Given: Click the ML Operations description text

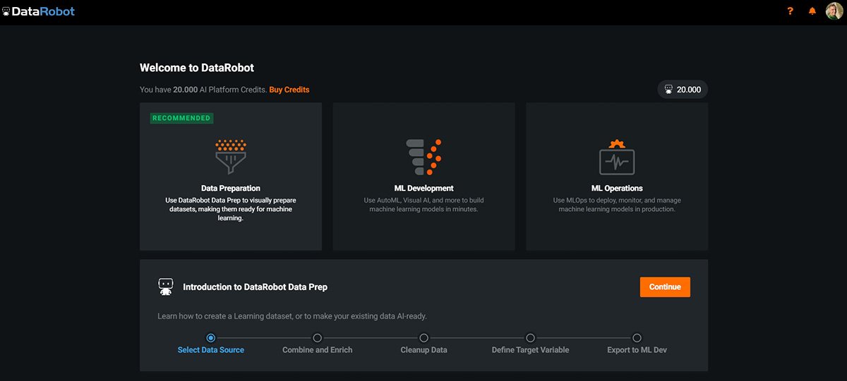Looking at the screenshot, I should click(617, 205).
